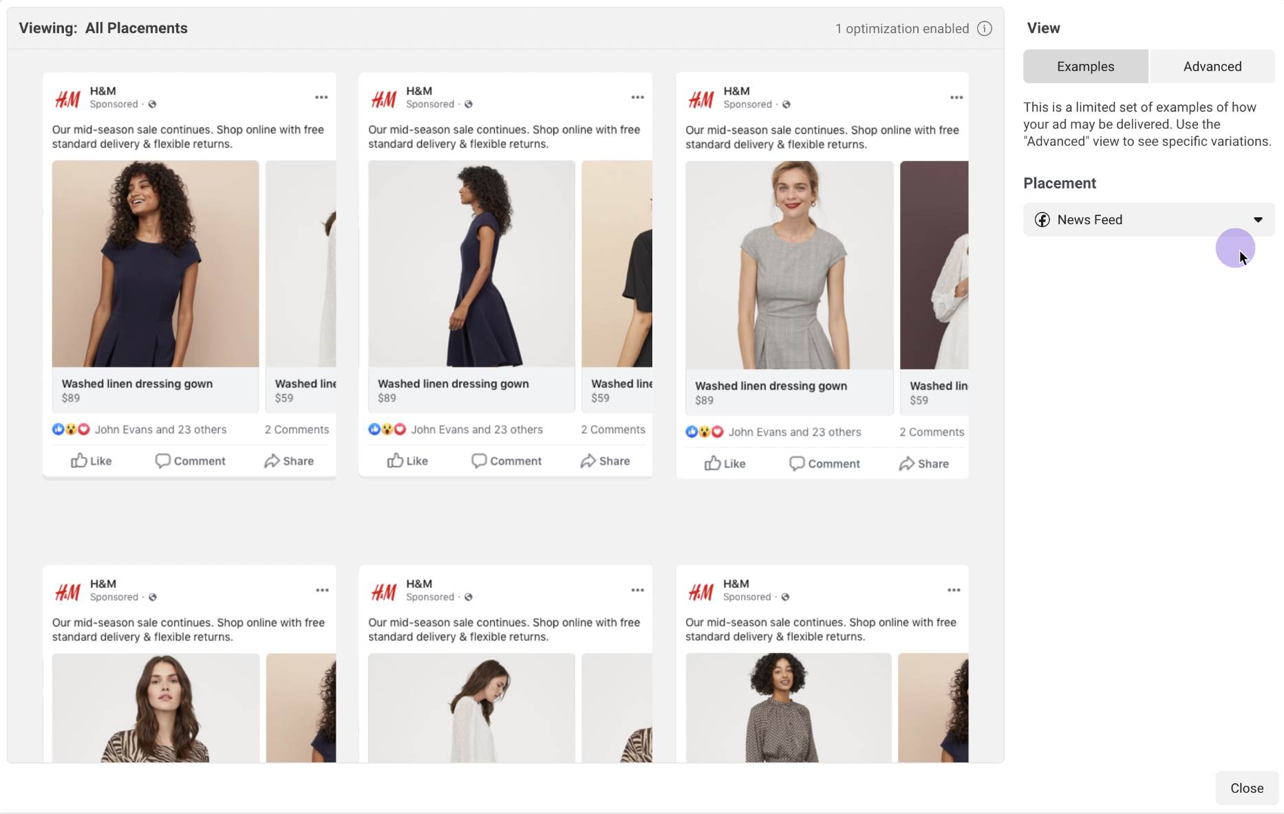Select the Examples view tab

coord(1085,67)
